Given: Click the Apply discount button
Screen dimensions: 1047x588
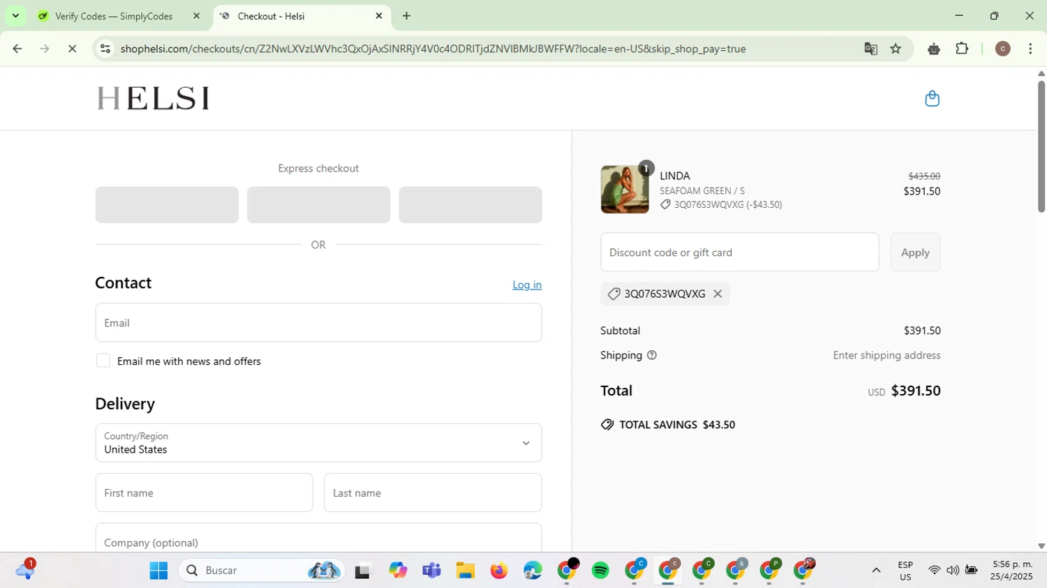Looking at the screenshot, I should point(915,252).
